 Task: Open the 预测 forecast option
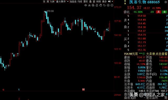(99, 2)
